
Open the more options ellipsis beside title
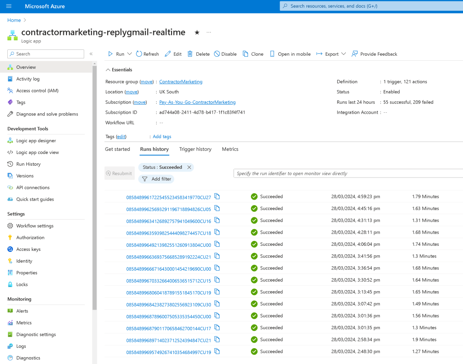point(209,32)
